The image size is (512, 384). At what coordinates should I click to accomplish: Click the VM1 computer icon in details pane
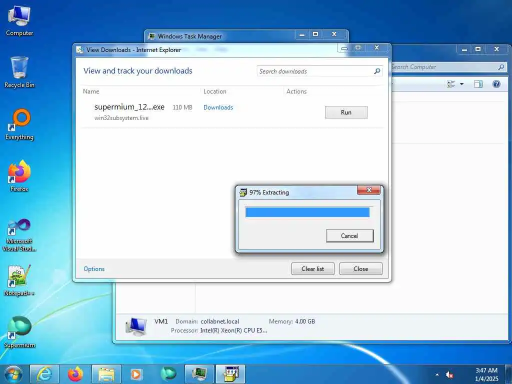(x=136, y=327)
